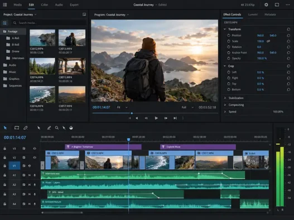Select the Zoom magnifier tool
Screen dimensions: 294x220
[x=57, y=128]
